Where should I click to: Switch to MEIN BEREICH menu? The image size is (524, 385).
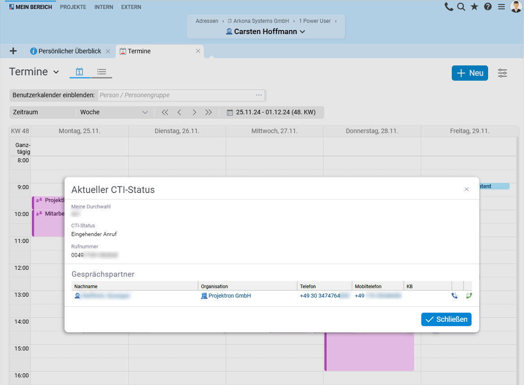point(31,7)
